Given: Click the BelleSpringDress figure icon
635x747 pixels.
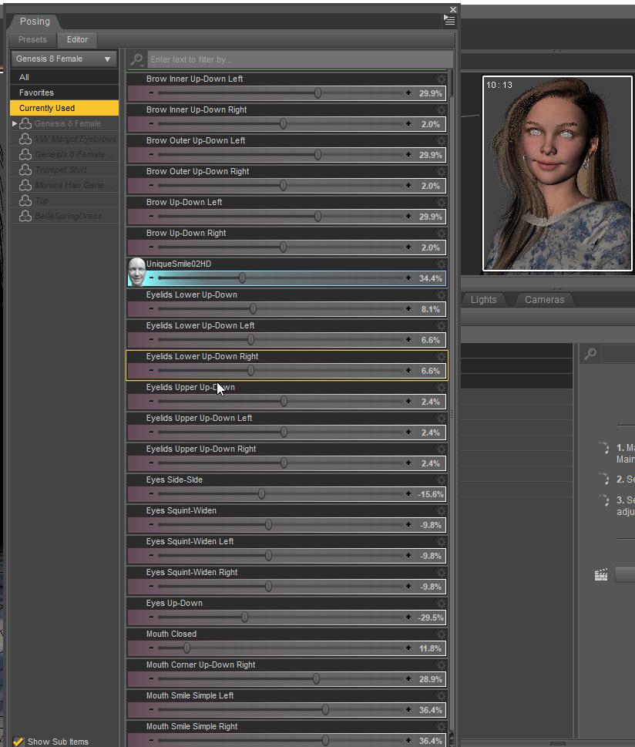Looking at the screenshot, I should (x=25, y=216).
